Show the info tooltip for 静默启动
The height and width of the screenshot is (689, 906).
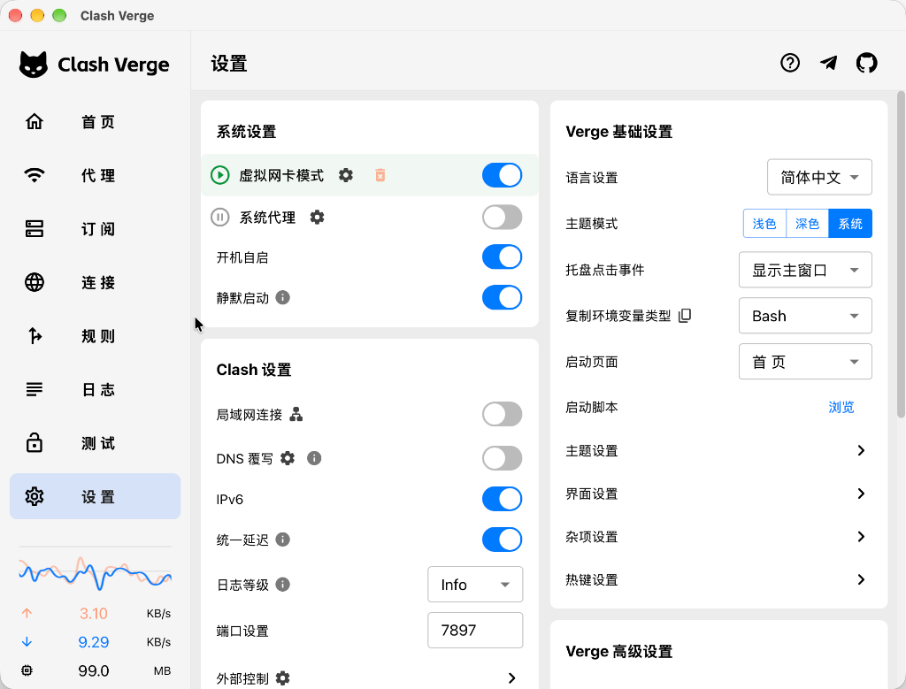coord(282,297)
